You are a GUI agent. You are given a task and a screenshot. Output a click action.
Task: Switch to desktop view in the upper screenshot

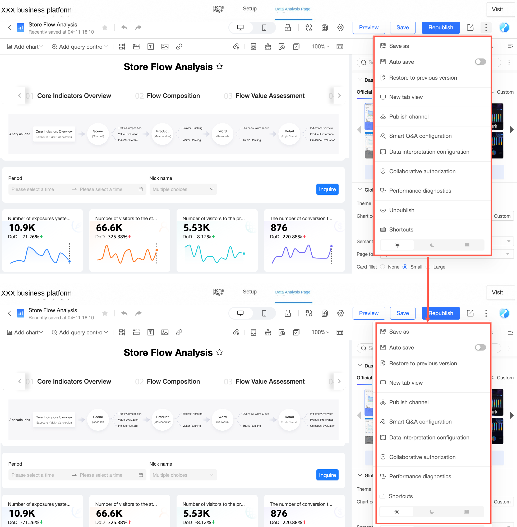point(241,28)
